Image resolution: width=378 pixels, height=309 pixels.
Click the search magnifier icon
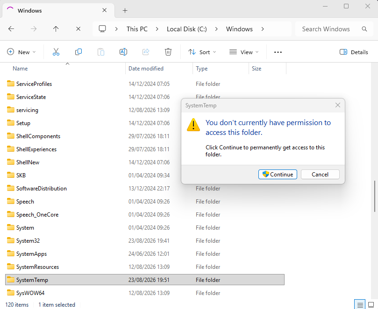pos(364,29)
